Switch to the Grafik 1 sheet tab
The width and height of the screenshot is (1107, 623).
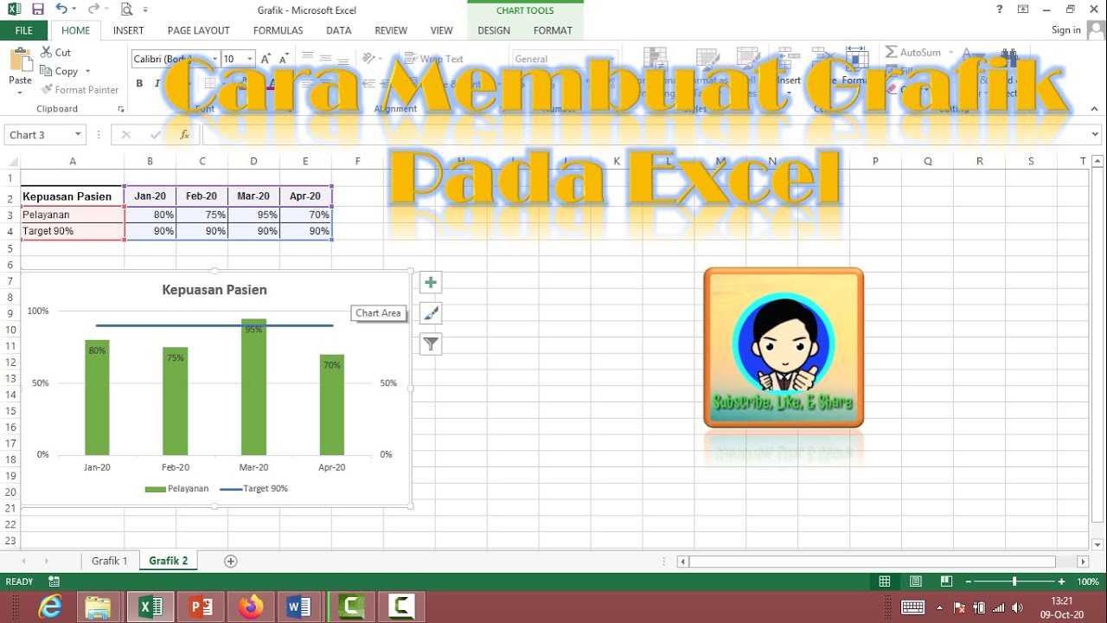(x=110, y=561)
